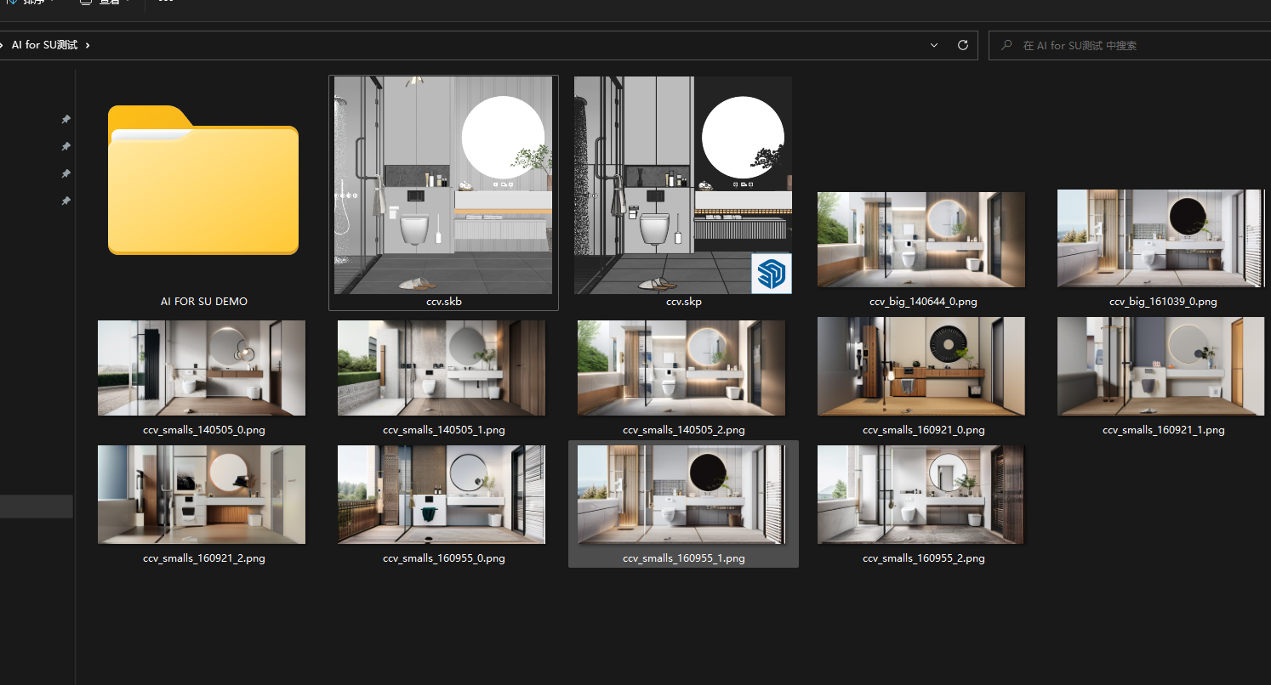
Task: Select the ccv.skb backup file
Action: pos(443,185)
